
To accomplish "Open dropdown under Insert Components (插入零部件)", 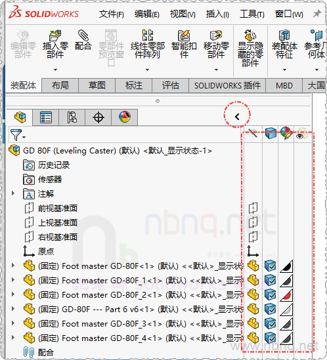I will (x=55, y=70).
